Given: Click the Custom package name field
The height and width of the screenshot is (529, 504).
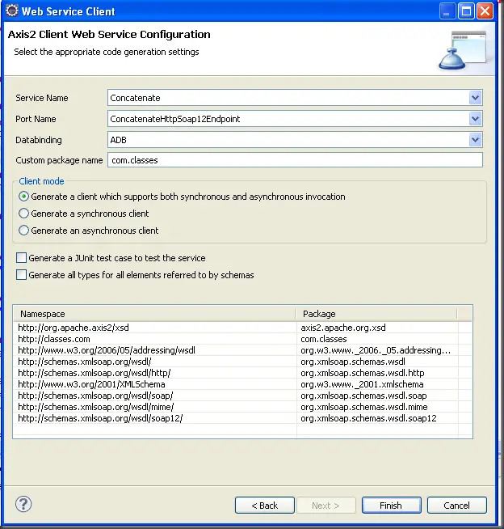Looking at the screenshot, I should click(x=295, y=160).
